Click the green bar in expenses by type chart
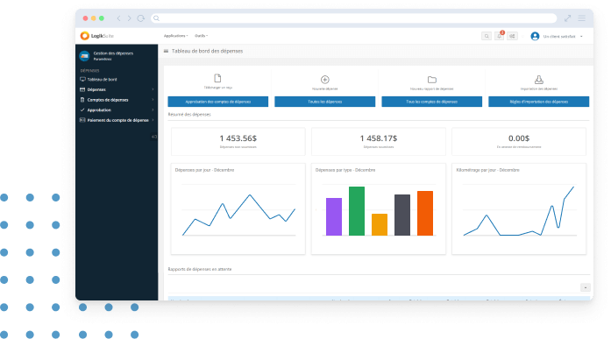 point(357,211)
